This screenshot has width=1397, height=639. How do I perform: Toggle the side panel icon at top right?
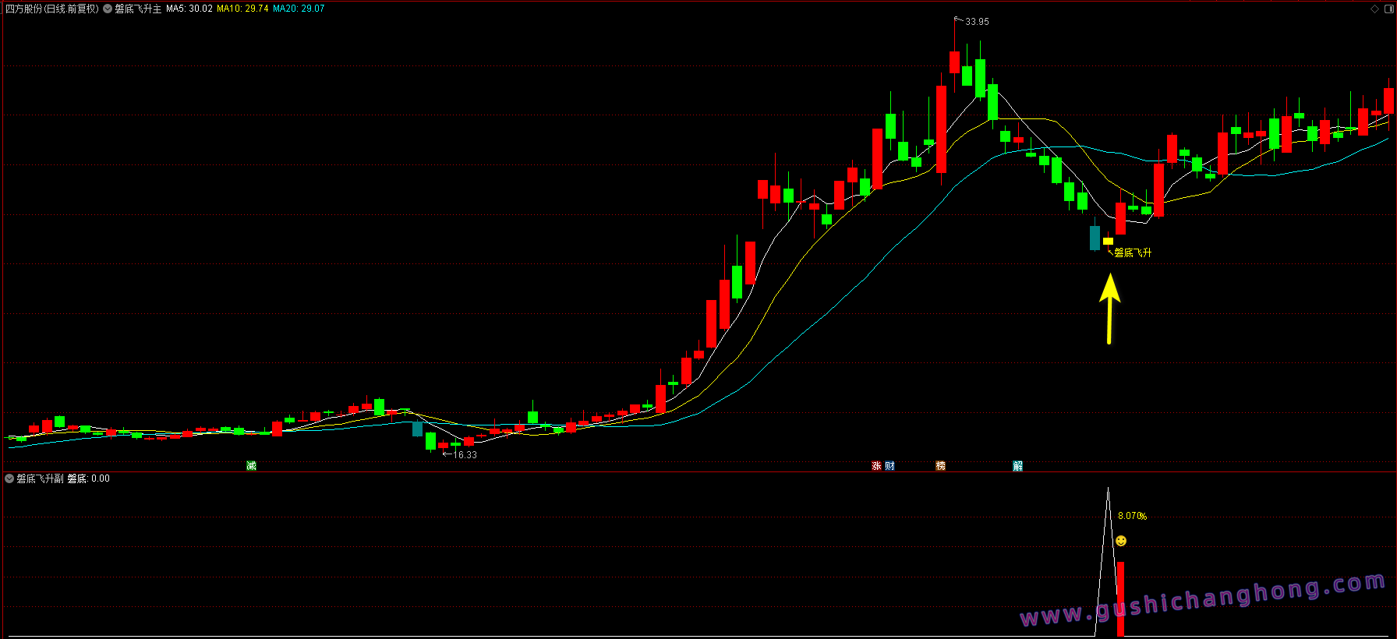pos(1388,9)
